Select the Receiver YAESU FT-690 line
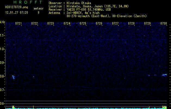 coord(80,10)
